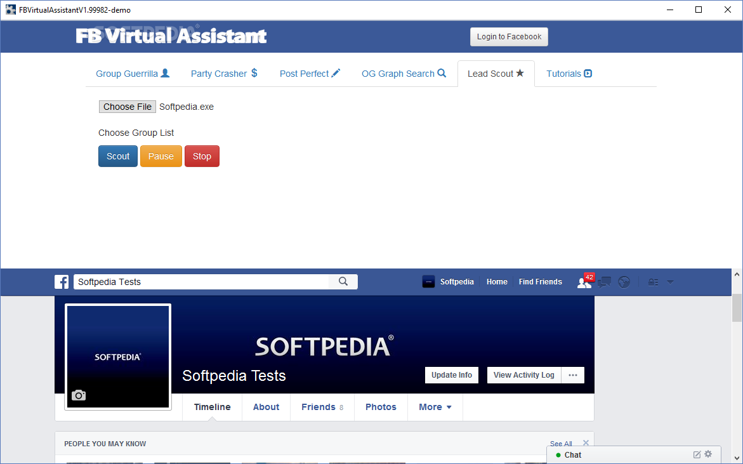The height and width of the screenshot is (464, 743).
Task: Click the new message compose icon in Chat
Action: (x=697, y=454)
